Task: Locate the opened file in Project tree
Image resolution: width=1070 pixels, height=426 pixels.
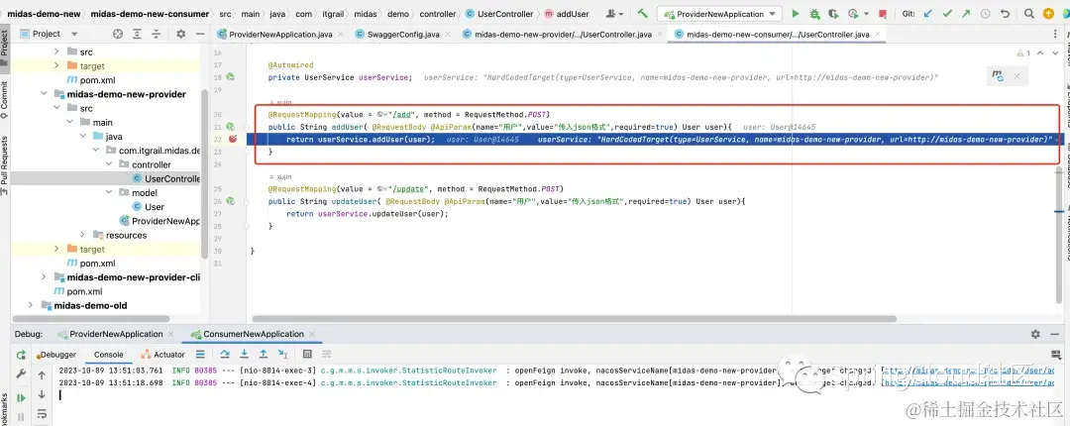Action: point(117,34)
